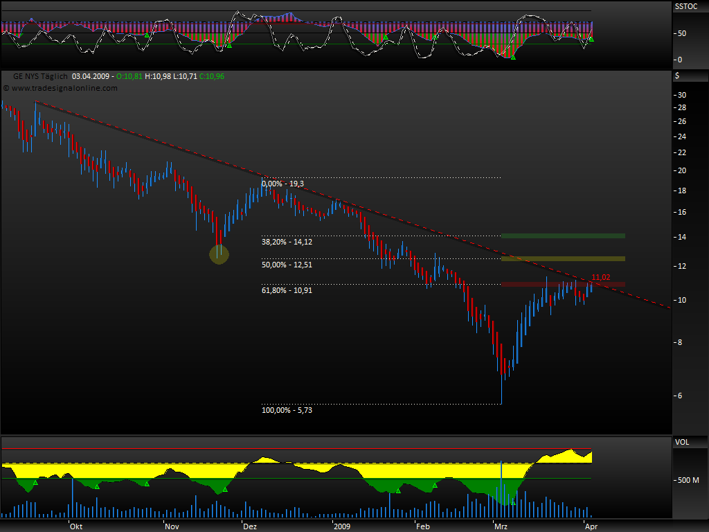Screen dimensions: 709x532
Task: Click the Dez label on time axis
Action: (249, 526)
